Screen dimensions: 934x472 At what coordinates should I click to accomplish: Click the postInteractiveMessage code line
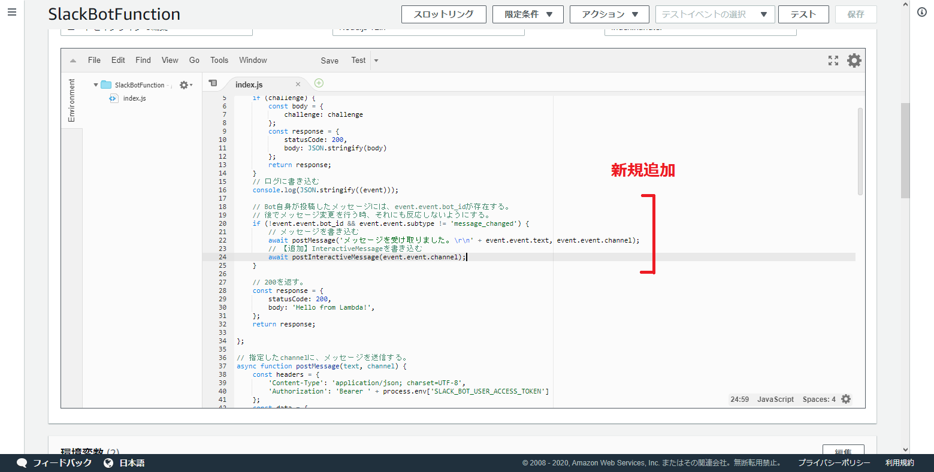point(367,257)
